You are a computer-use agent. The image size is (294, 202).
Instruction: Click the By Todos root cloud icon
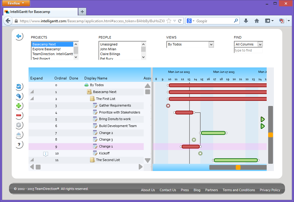(86, 85)
